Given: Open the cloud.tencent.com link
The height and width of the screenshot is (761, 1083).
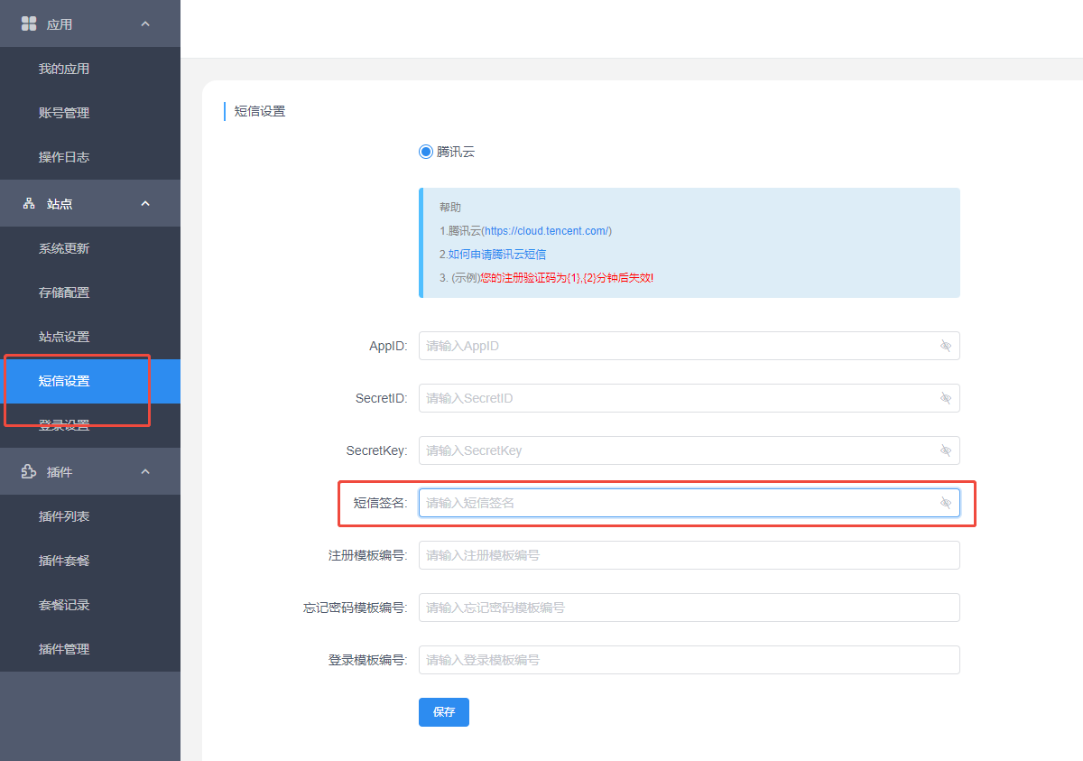Looking at the screenshot, I should click(x=547, y=231).
